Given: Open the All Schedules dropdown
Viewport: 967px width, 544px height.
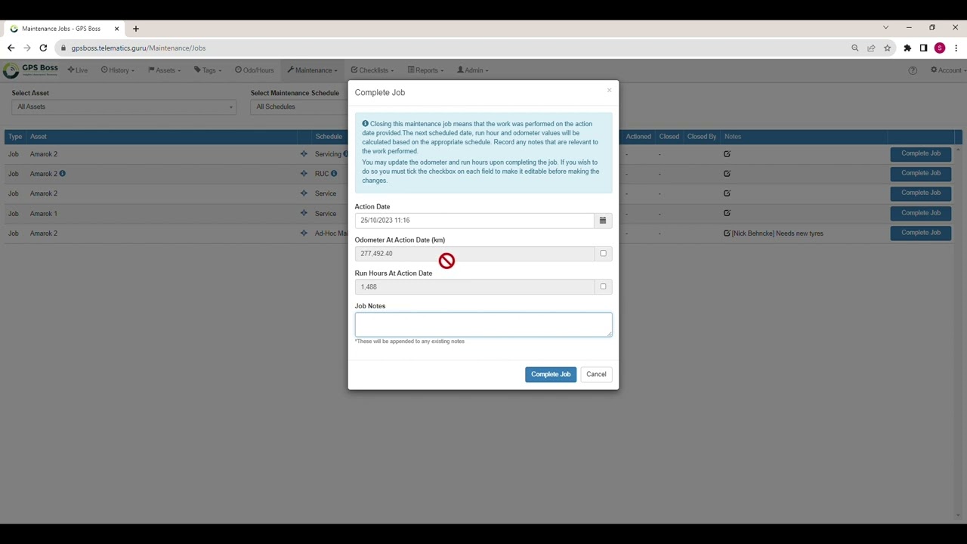Looking at the screenshot, I should pos(300,107).
